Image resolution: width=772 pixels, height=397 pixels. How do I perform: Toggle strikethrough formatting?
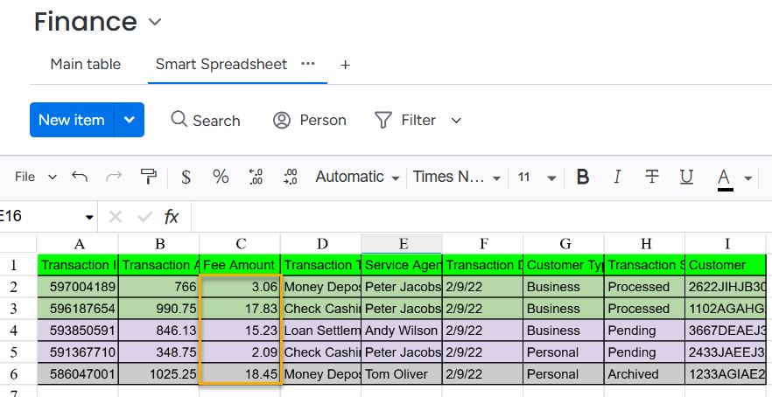(652, 177)
